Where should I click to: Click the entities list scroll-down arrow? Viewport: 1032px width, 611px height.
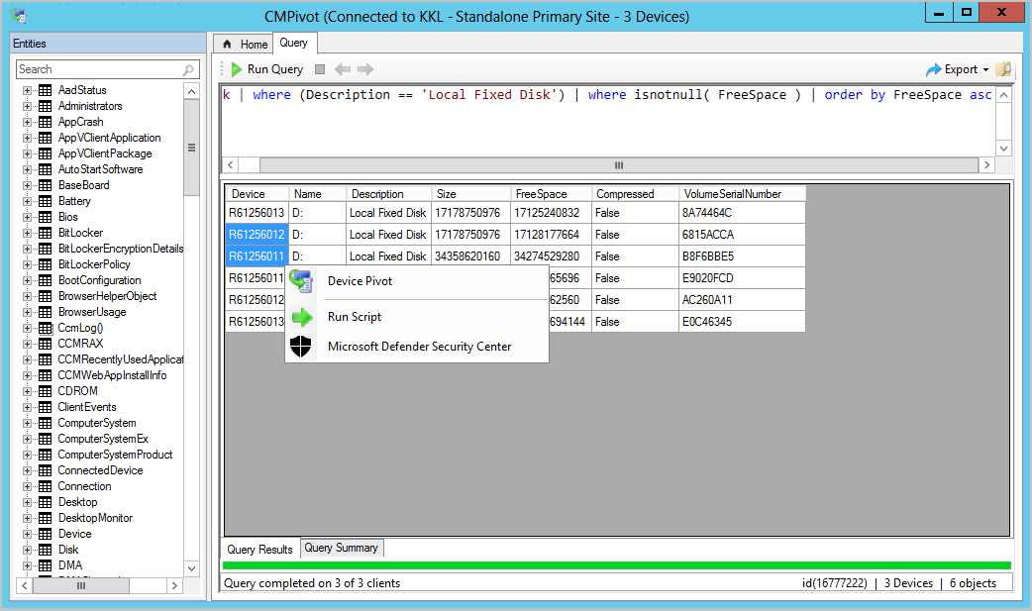191,568
